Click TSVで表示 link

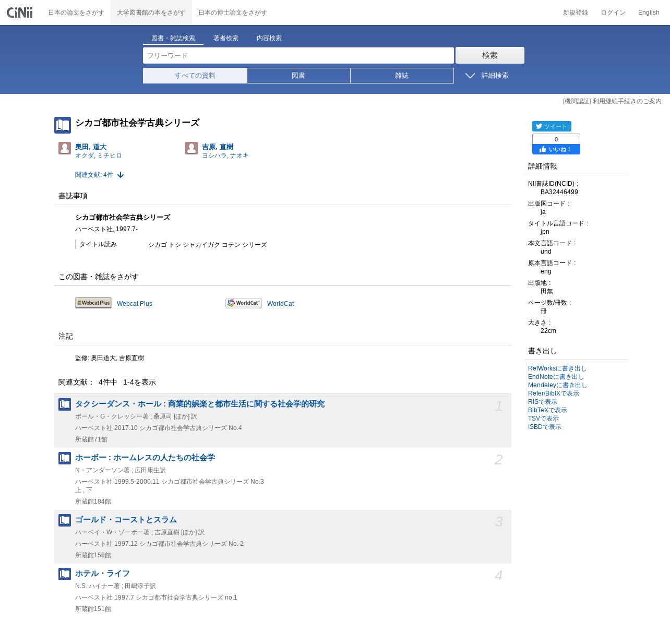point(543,418)
